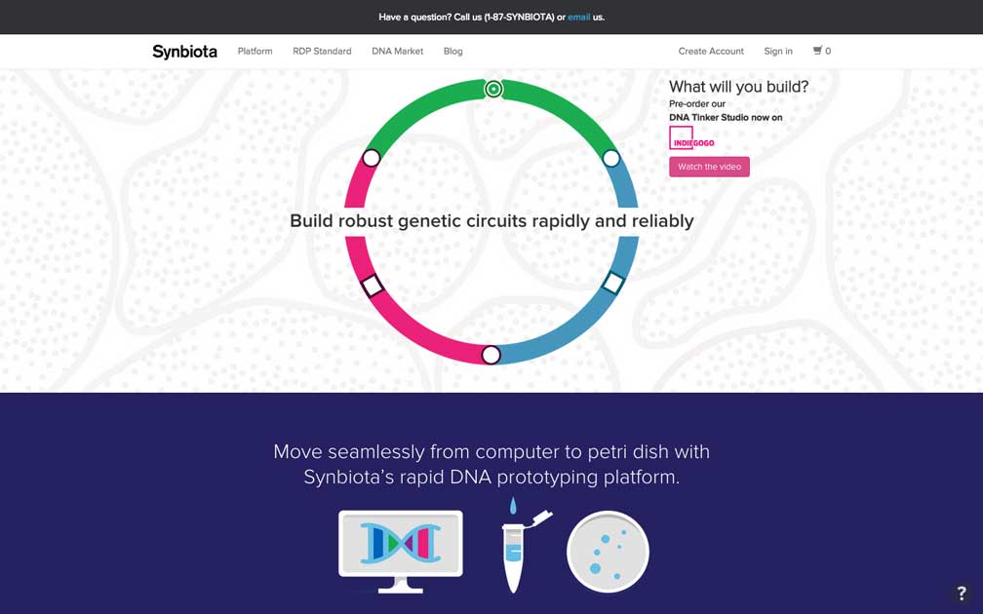This screenshot has height=614, width=983.
Task: Click the upper-right circle node on ring
Action: (x=611, y=159)
